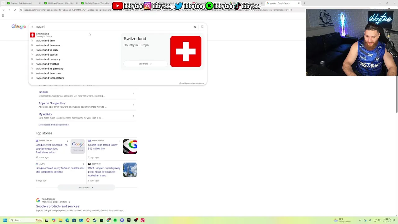
Task: Click the Google logo beside the search box
Action: click(19, 26)
